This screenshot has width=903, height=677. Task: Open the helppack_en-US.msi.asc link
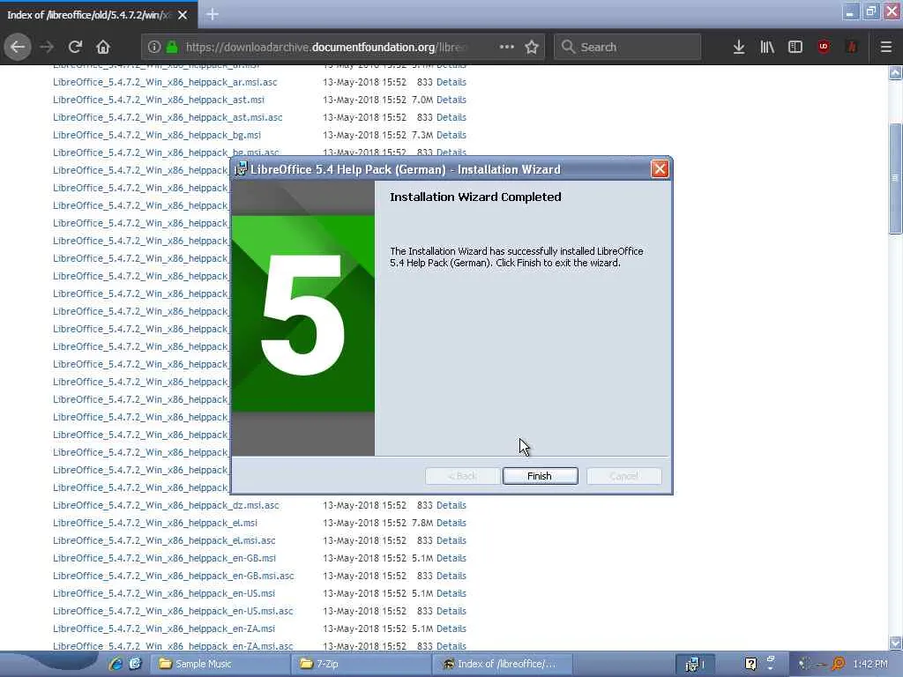click(x=173, y=612)
